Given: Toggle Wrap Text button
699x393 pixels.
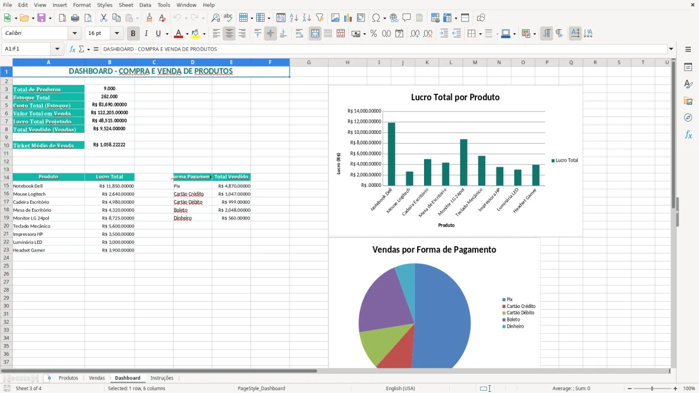Looking at the screenshot, I should point(299,34).
